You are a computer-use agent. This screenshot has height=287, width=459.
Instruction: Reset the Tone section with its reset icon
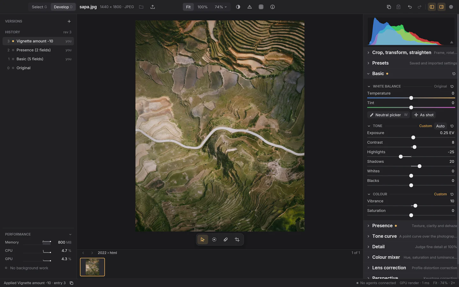click(x=452, y=126)
